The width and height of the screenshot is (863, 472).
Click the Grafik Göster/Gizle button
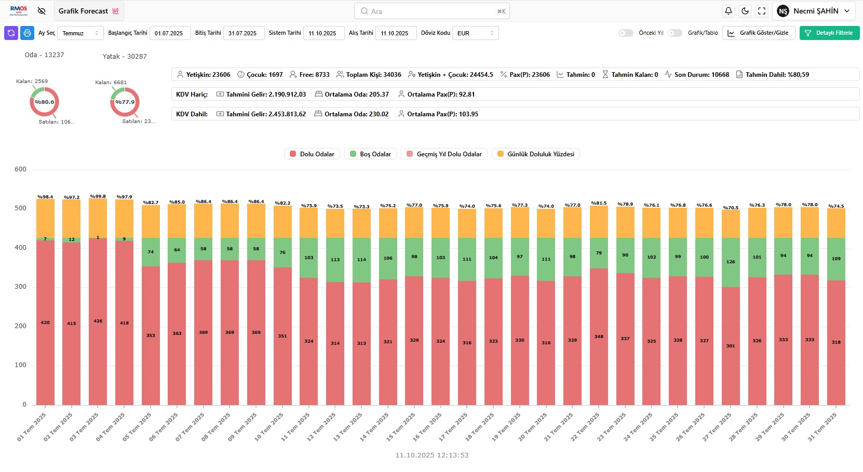click(759, 33)
